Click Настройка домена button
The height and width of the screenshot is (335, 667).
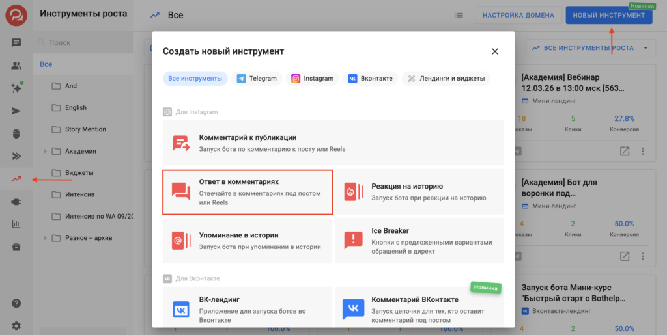pyautogui.click(x=518, y=15)
